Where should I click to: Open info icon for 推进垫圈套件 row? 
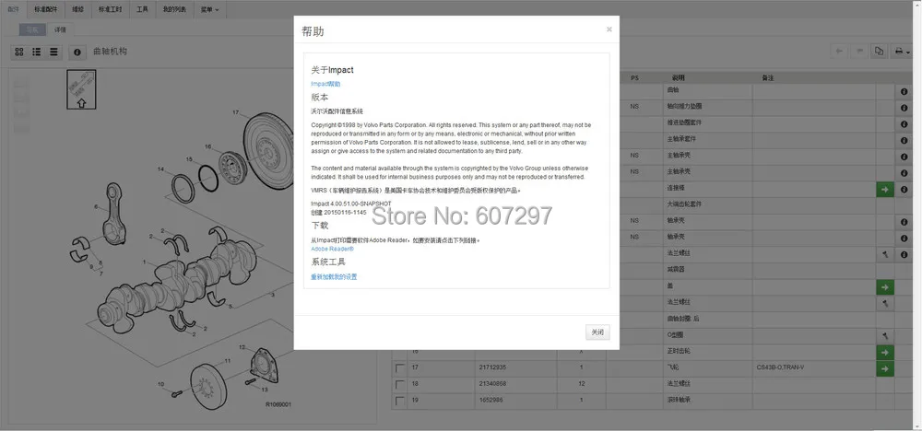(904, 124)
